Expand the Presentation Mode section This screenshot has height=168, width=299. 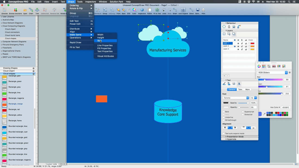click(x=235, y=137)
